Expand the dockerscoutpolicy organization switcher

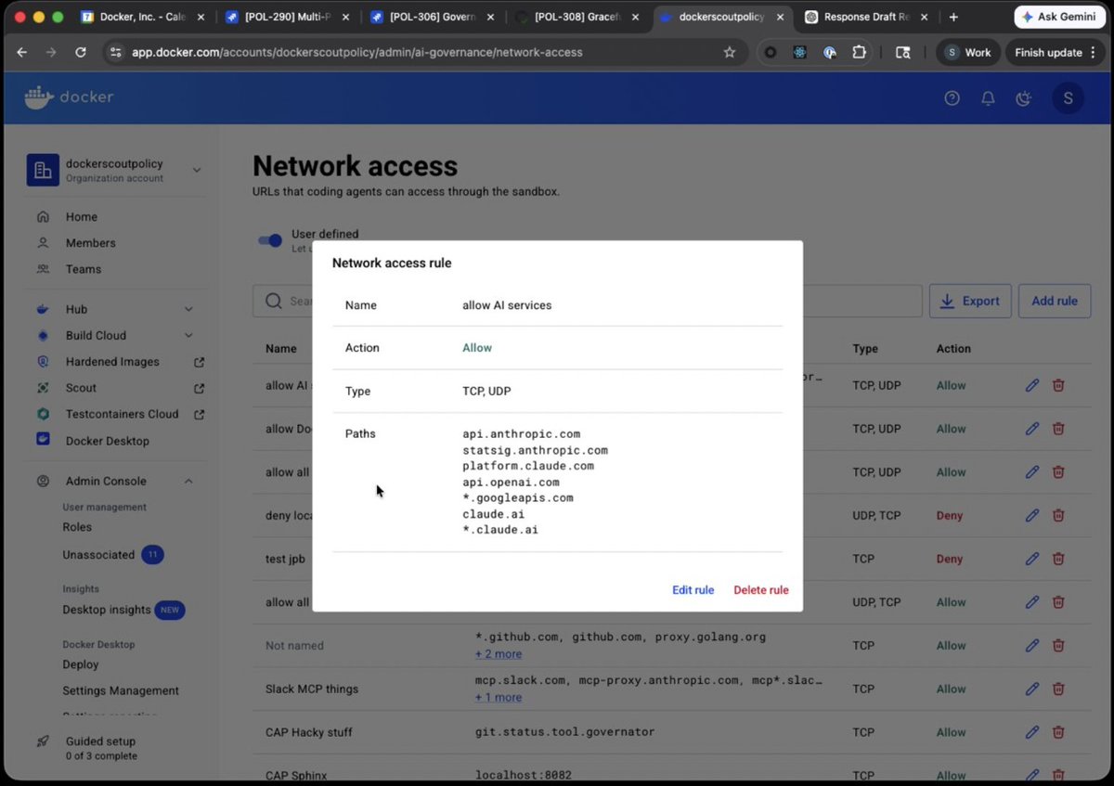coord(196,170)
